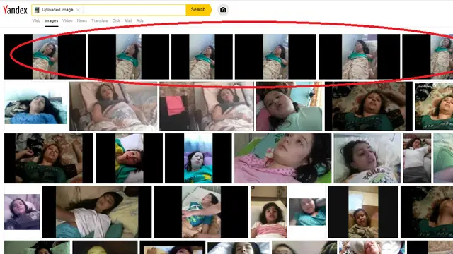The height and width of the screenshot is (254, 453).
Task: Click the yellow Search button
Action: coord(199,10)
